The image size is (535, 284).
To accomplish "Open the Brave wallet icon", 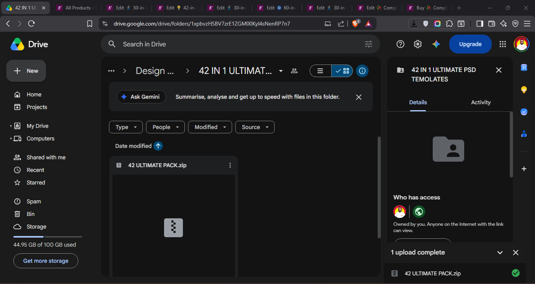I will (491, 24).
